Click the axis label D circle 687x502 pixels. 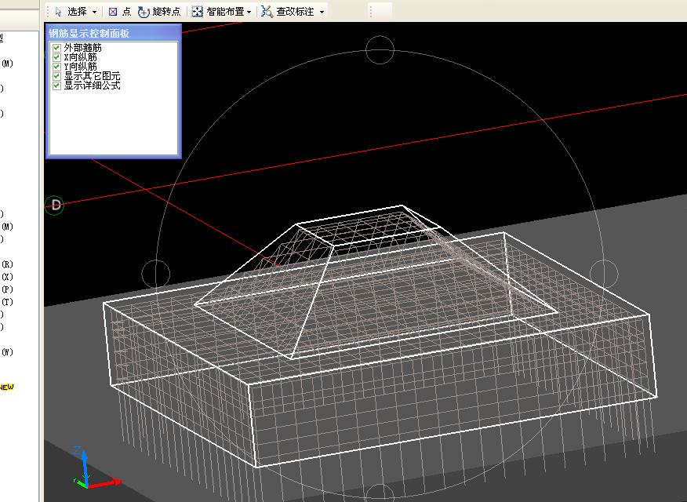click(x=55, y=205)
